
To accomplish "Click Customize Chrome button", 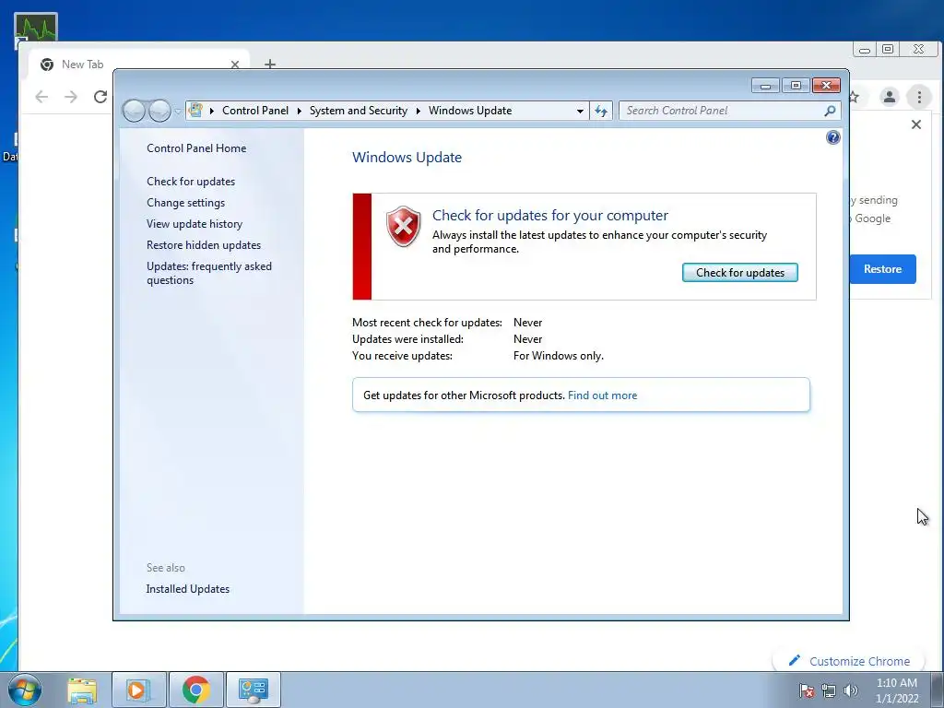I will tap(849, 661).
